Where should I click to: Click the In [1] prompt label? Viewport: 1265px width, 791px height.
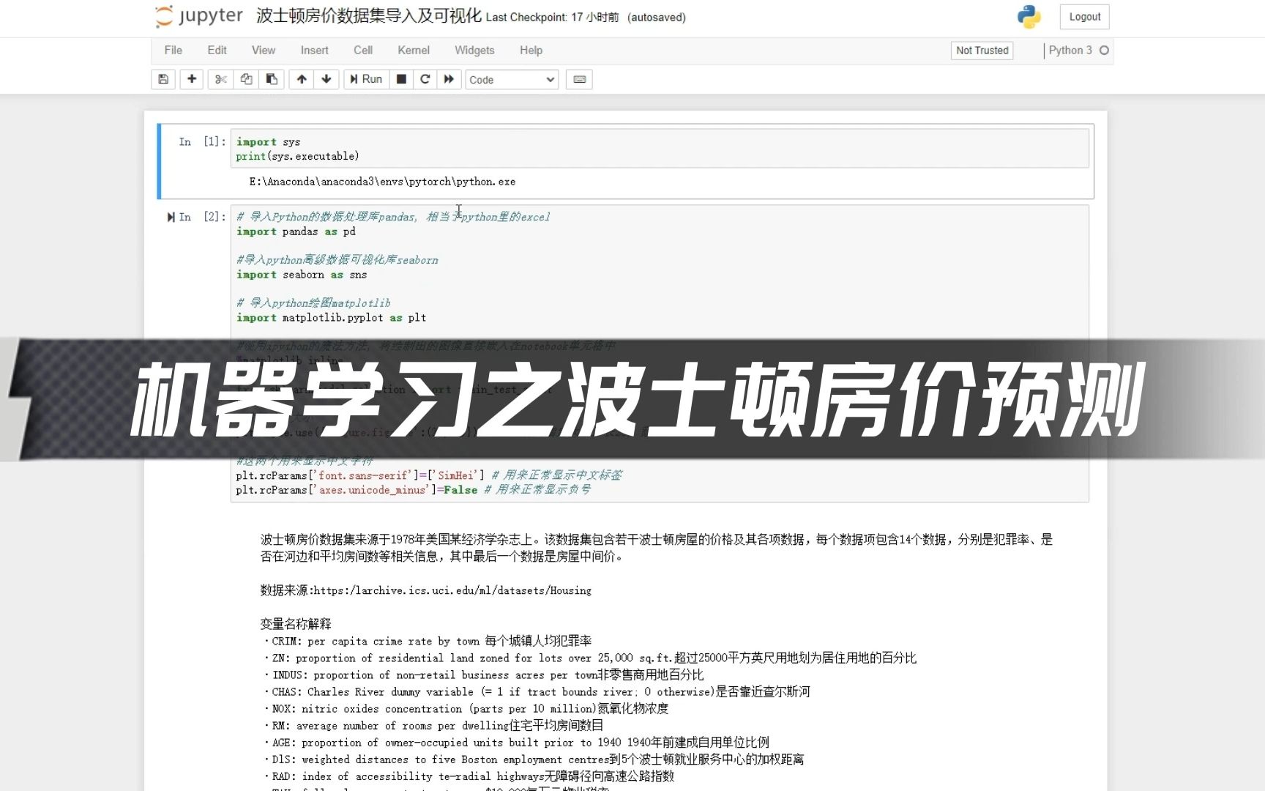pyautogui.click(x=203, y=141)
